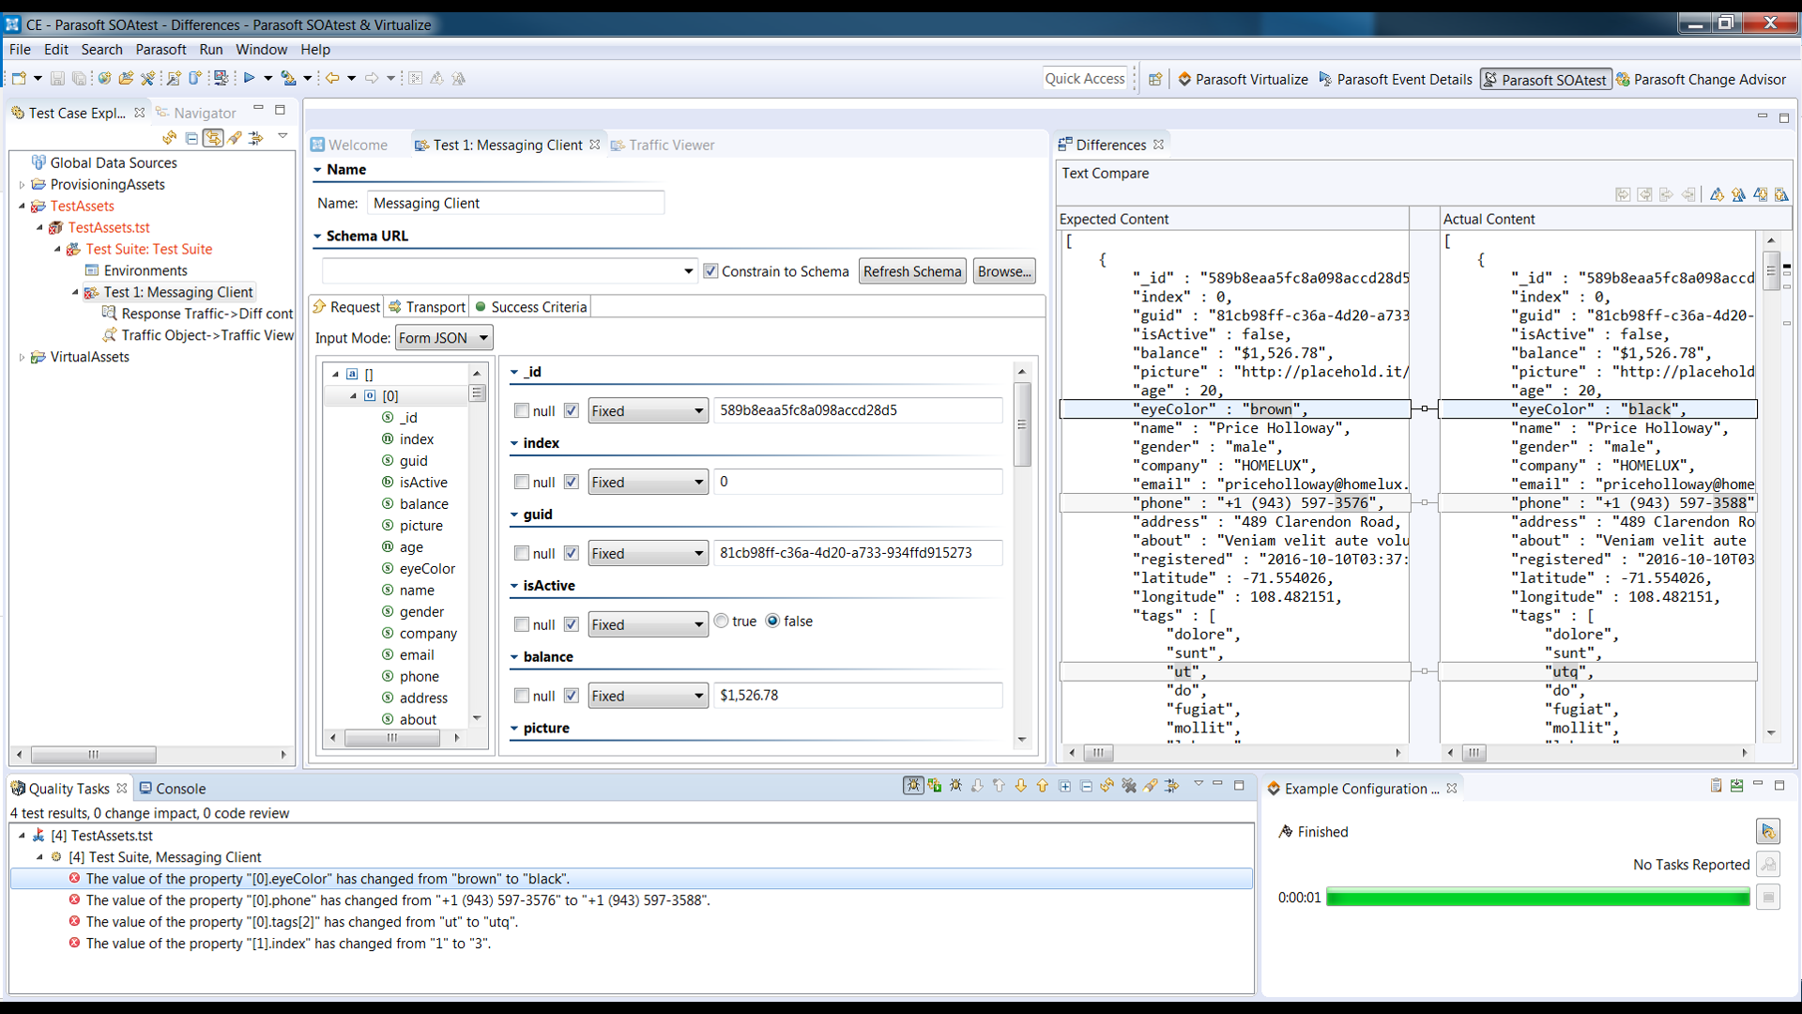Click the copy-all-from-left icon in Differences toolbar
The width and height of the screenshot is (1802, 1014).
[1623, 194]
